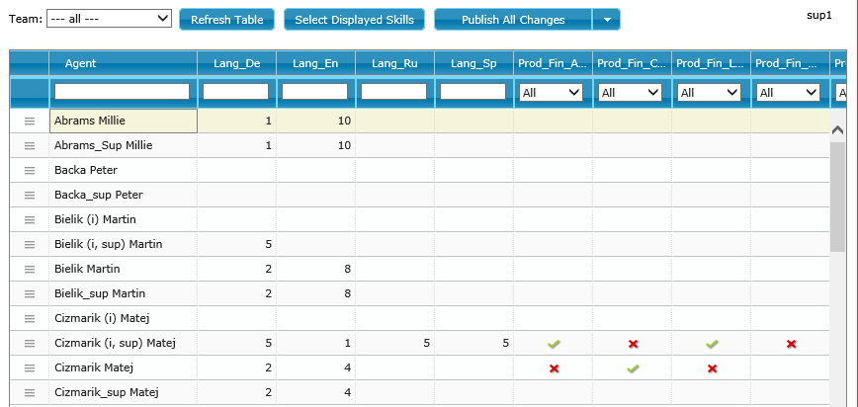Click the Lang_En column header
The height and width of the screenshot is (407, 858).
315,63
